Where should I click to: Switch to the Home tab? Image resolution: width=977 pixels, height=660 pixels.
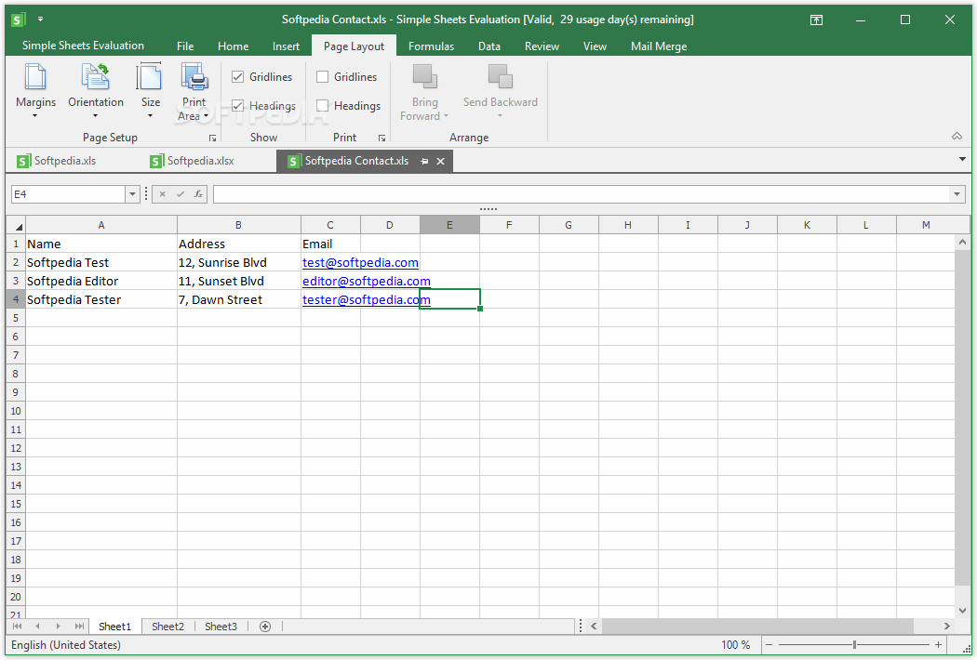(233, 46)
